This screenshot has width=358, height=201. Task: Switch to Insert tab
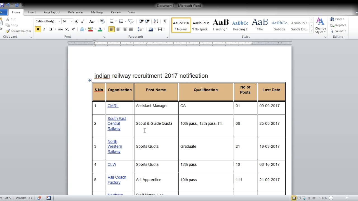click(32, 12)
